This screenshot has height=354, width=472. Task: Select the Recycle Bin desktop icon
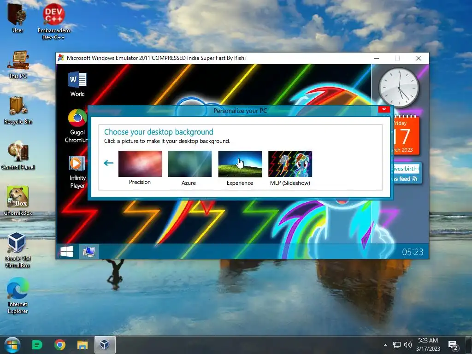18,110
